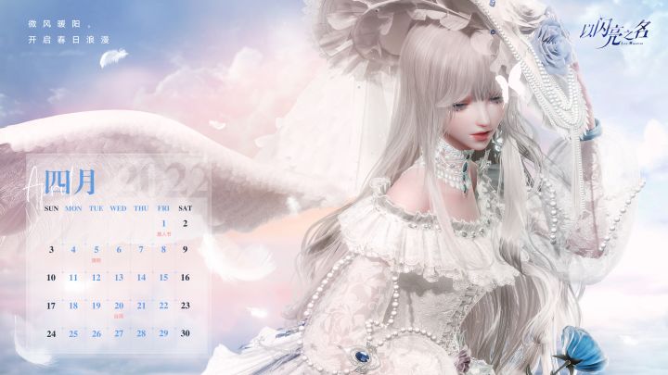Select date 30 in the calendar
Screen dimensions: 668x375
(186, 333)
